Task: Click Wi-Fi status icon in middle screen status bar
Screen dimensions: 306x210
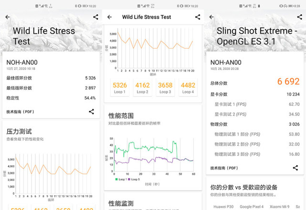Action: point(148,6)
